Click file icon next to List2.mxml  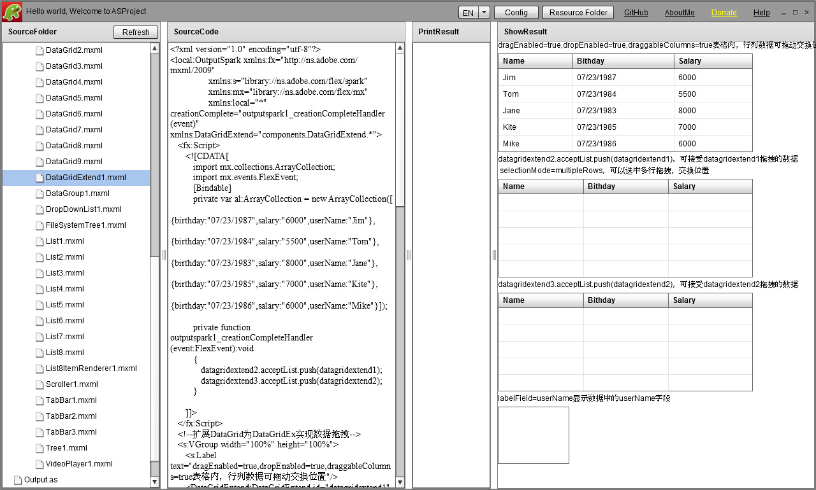[39, 257]
